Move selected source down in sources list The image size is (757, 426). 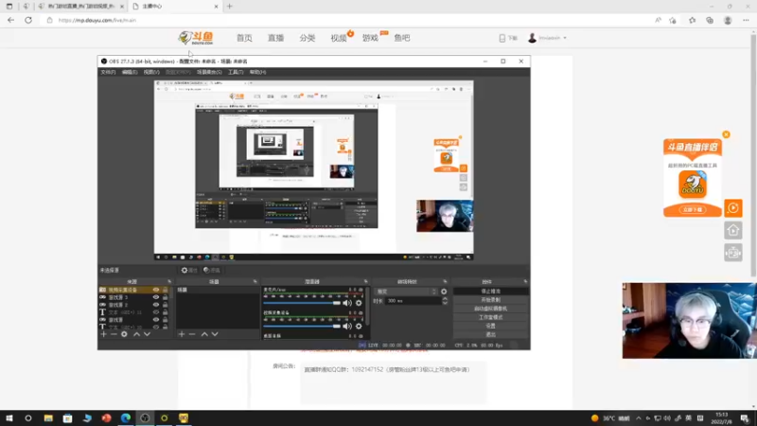tap(148, 334)
